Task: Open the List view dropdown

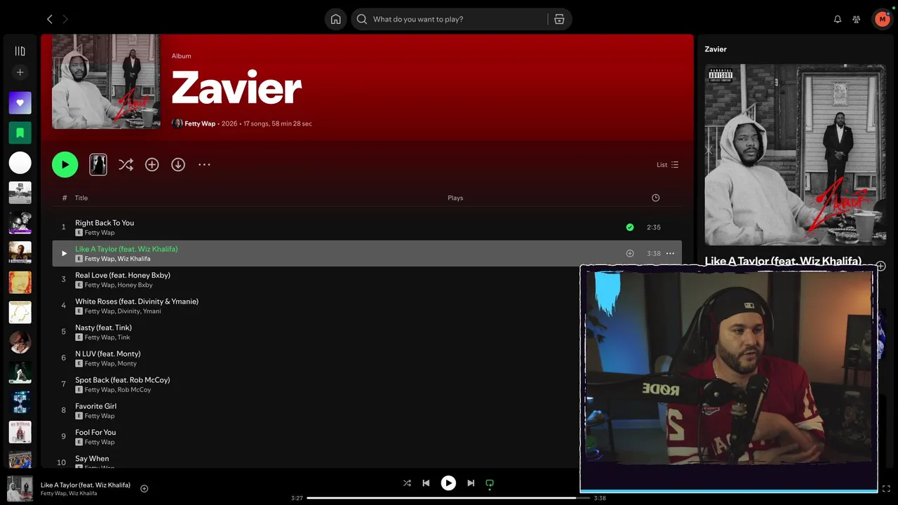Action: [x=667, y=165]
